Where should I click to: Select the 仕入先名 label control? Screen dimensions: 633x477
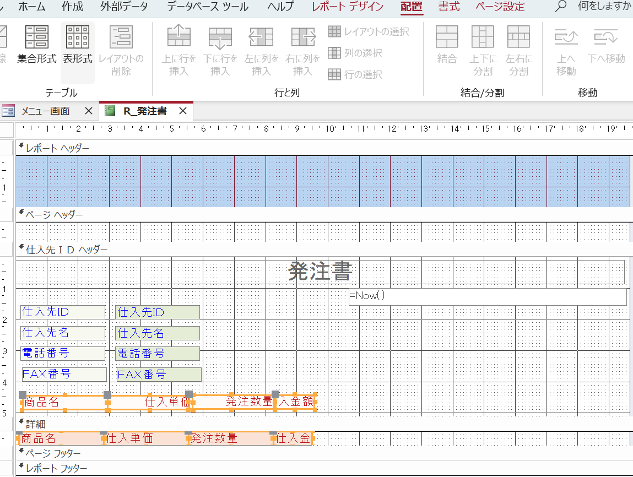[63, 333]
